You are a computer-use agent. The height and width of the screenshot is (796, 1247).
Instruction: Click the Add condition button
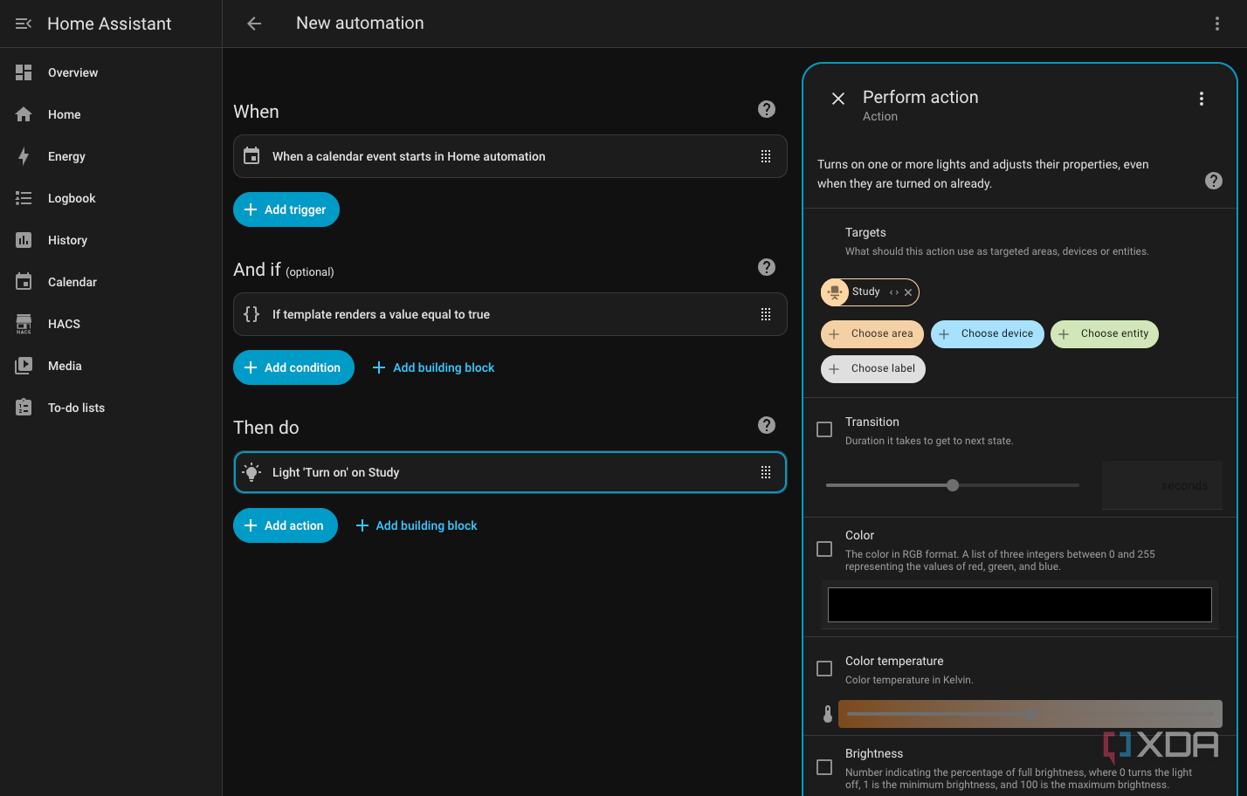[x=293, y=367]
